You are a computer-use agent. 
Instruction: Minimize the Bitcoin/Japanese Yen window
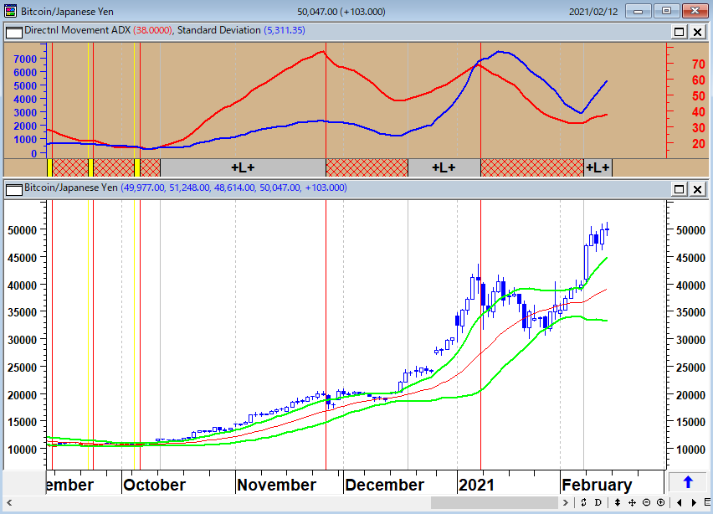point(638,11)
